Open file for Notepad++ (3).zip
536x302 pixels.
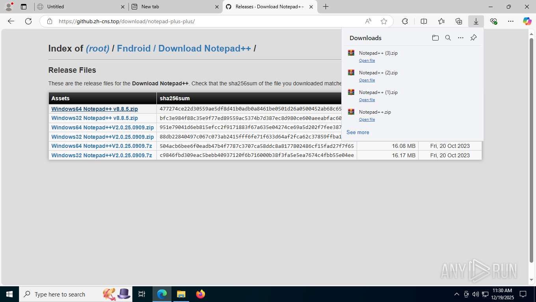pyautogui.click(x=367, y=61)
